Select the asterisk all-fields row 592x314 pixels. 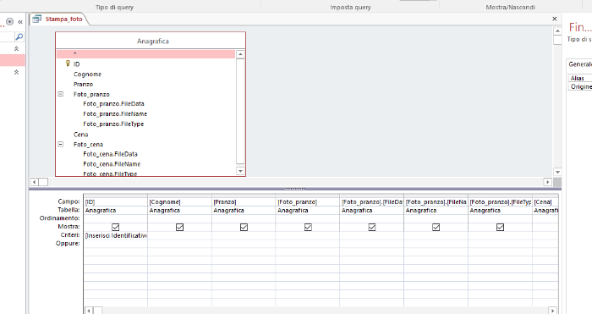[x=145, y=54]
